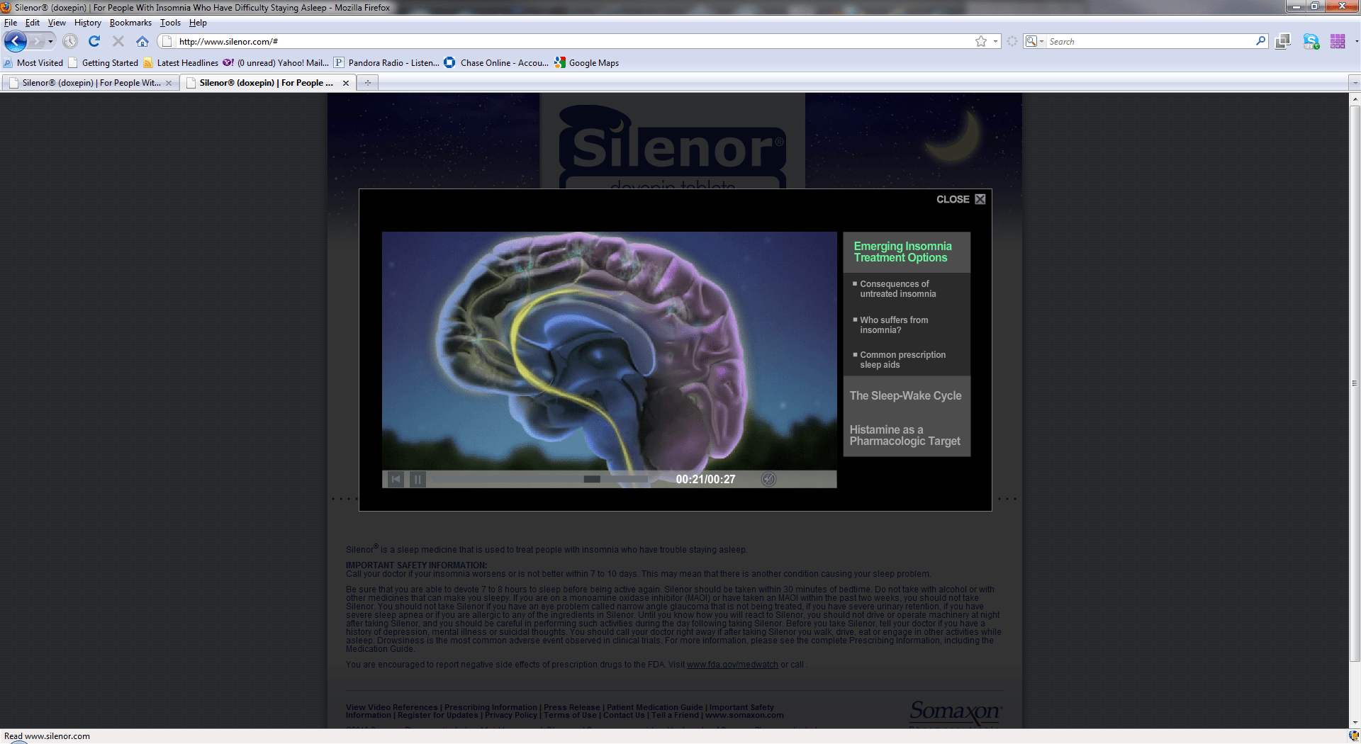Viewport: 1361px width, 744px height.
Task: Open the Most Visited bookmarks folder
Action: pyautogui.click(x=33, y=63)
